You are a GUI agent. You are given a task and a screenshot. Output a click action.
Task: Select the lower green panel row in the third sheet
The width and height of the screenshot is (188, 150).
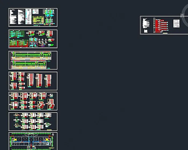(x=27, y=64)
